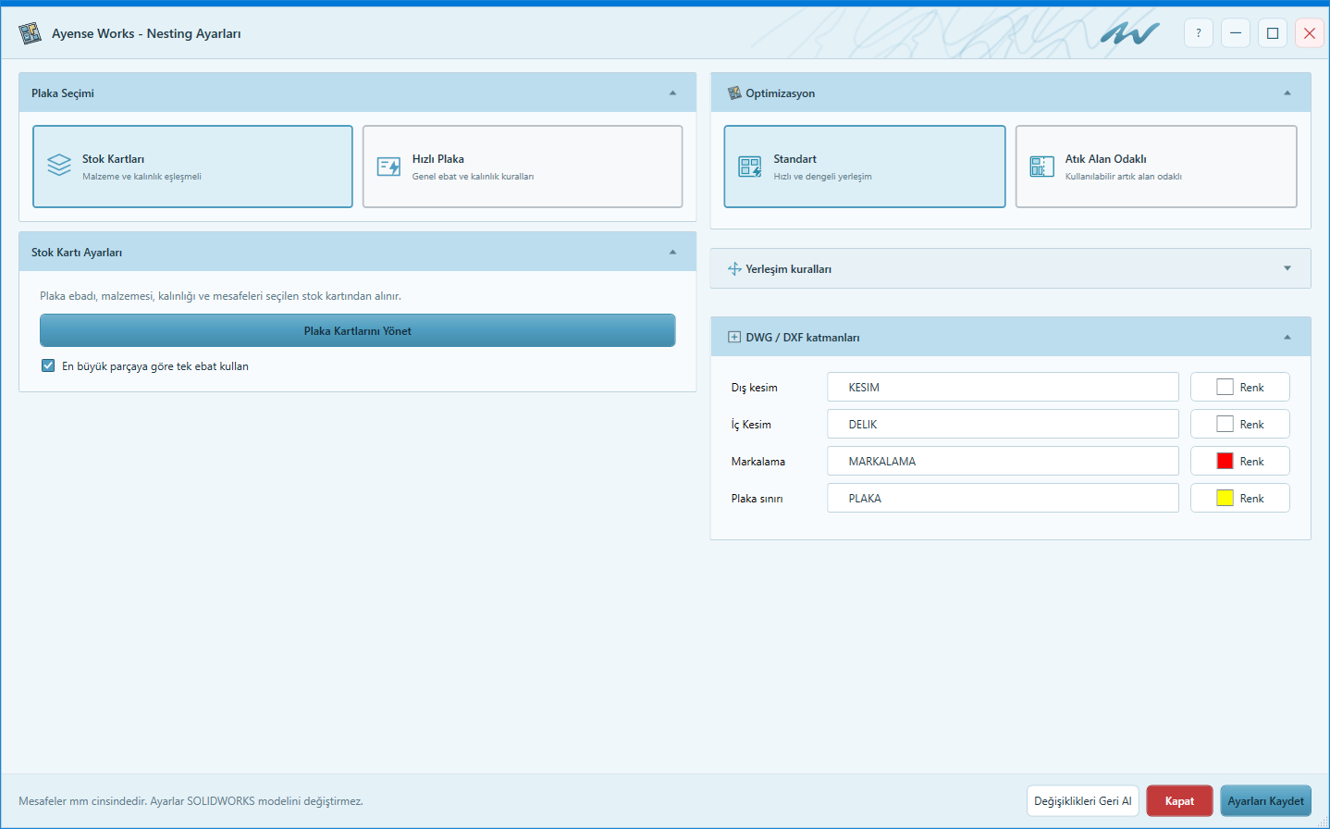The image size is (1330, 829).
Task: Collapse the Plaka Seçimi panel
Action: click(672, 93)
